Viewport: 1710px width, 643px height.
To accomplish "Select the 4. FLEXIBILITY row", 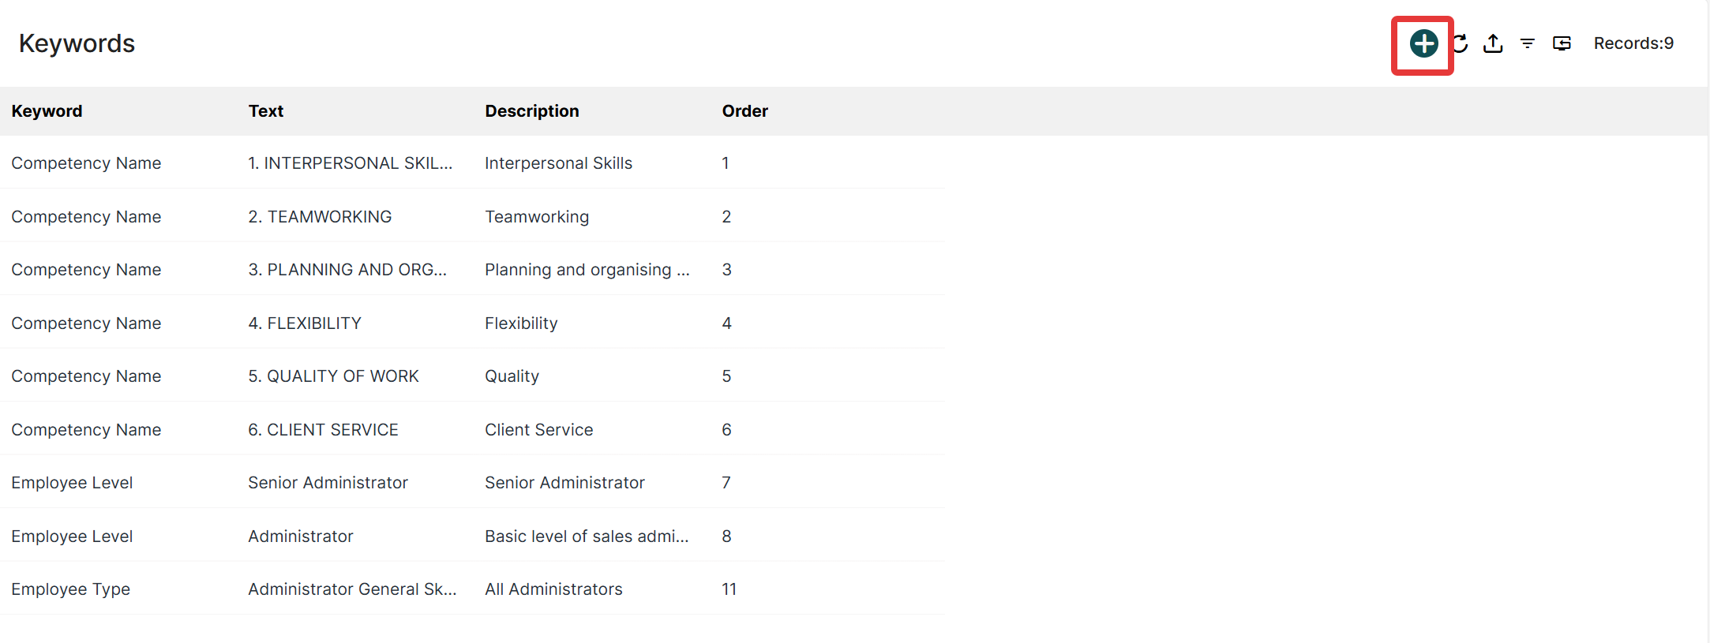I will tap(472, 323).
